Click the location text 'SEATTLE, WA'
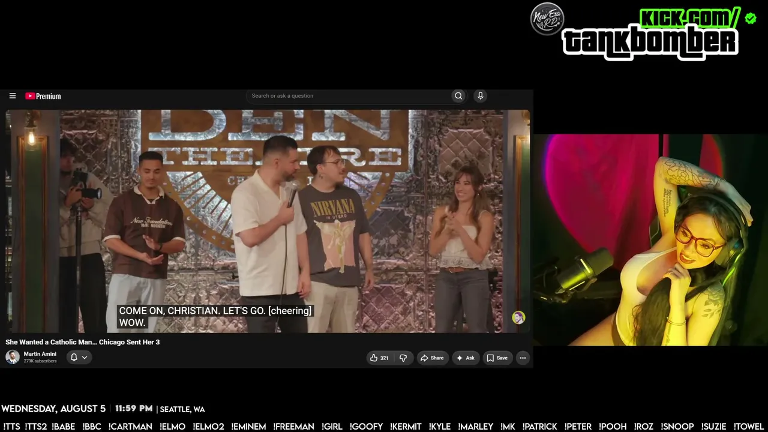 point(182,409)
